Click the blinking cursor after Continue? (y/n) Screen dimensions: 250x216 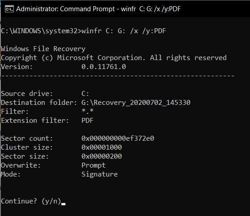(x=64, y=204)
